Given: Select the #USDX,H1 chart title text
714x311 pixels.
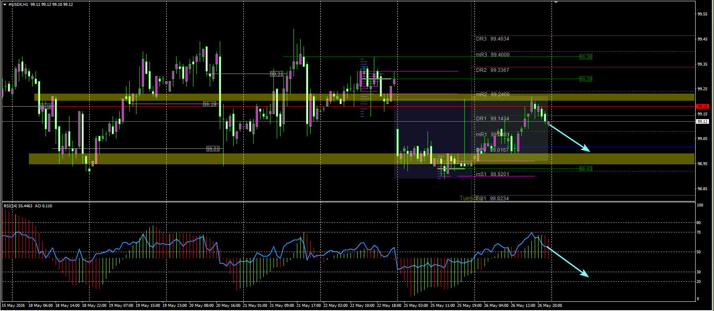Looking at the screenshot, I should coord(18,4).
